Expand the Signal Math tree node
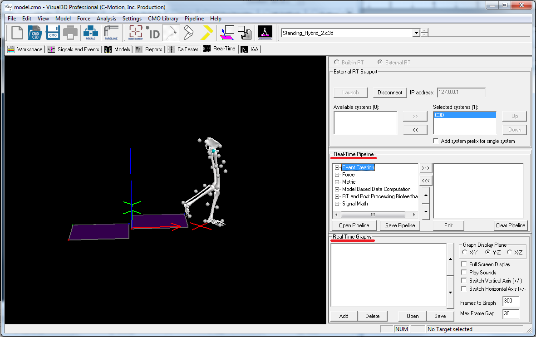Image resolution: width=536 pixels, height=337 pixels. [337, 204]
